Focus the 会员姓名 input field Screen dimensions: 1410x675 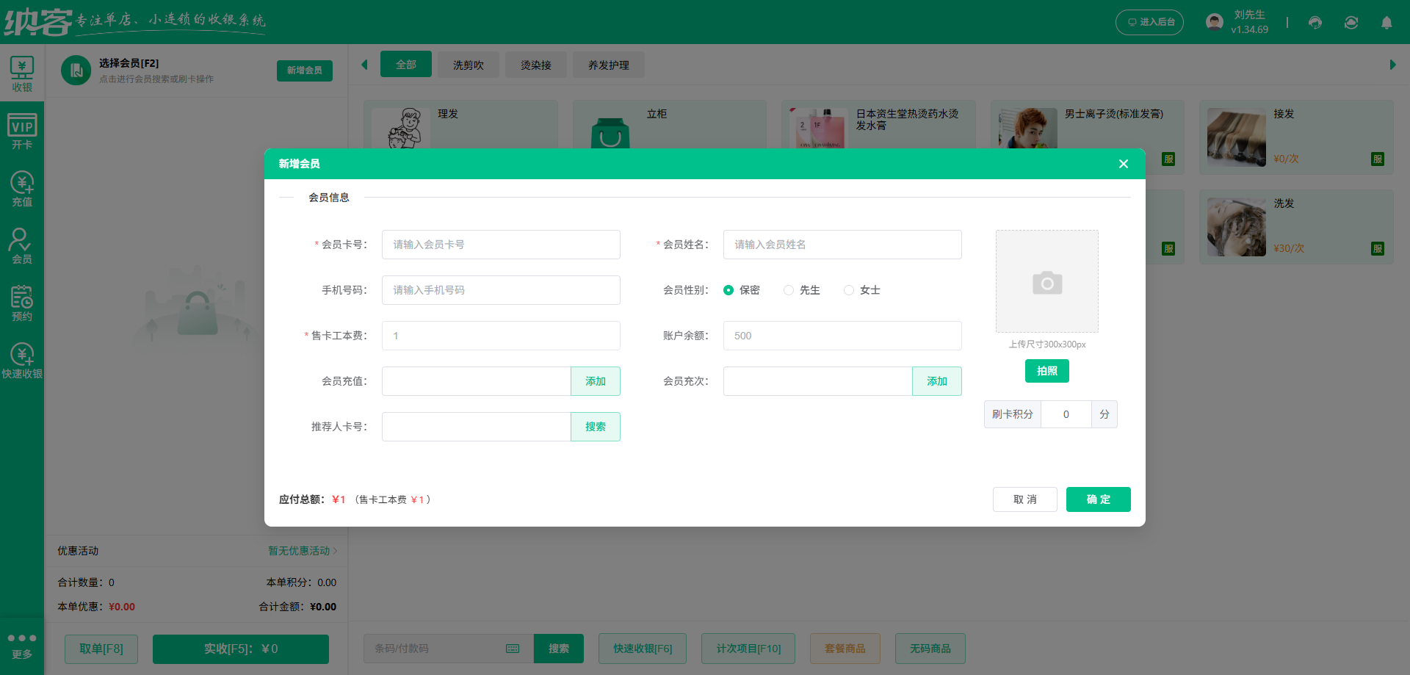[x=842, y=245]
